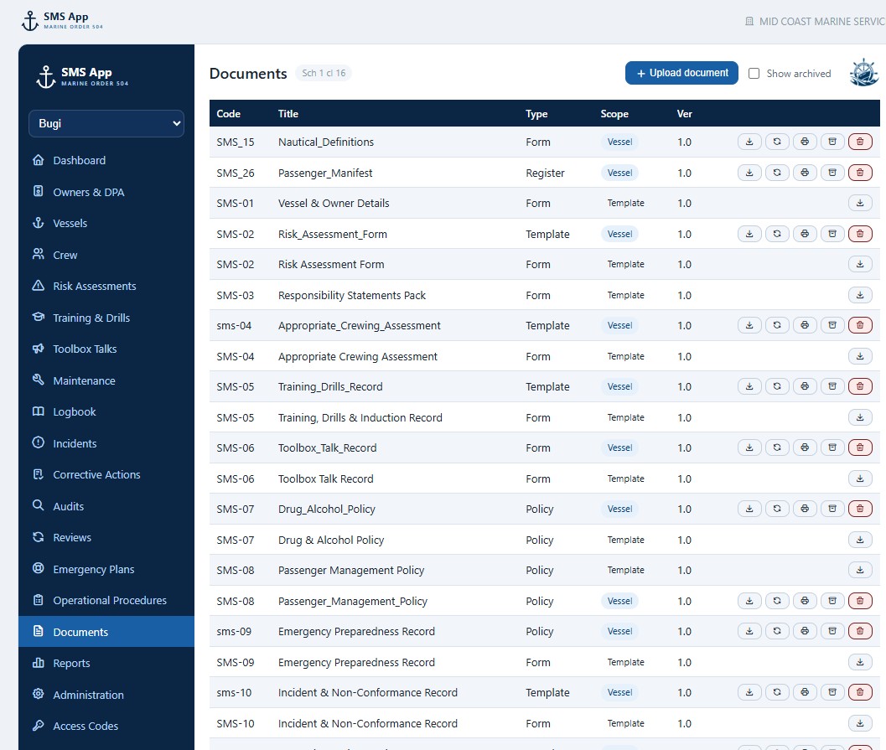The width and height of the screenshot is (886, 750).
Task: Click the Upload document button
Action: pos(681,73)
